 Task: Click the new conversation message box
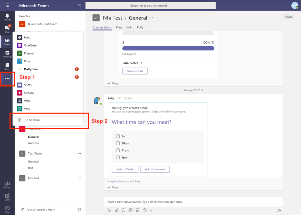click(193, 202)
